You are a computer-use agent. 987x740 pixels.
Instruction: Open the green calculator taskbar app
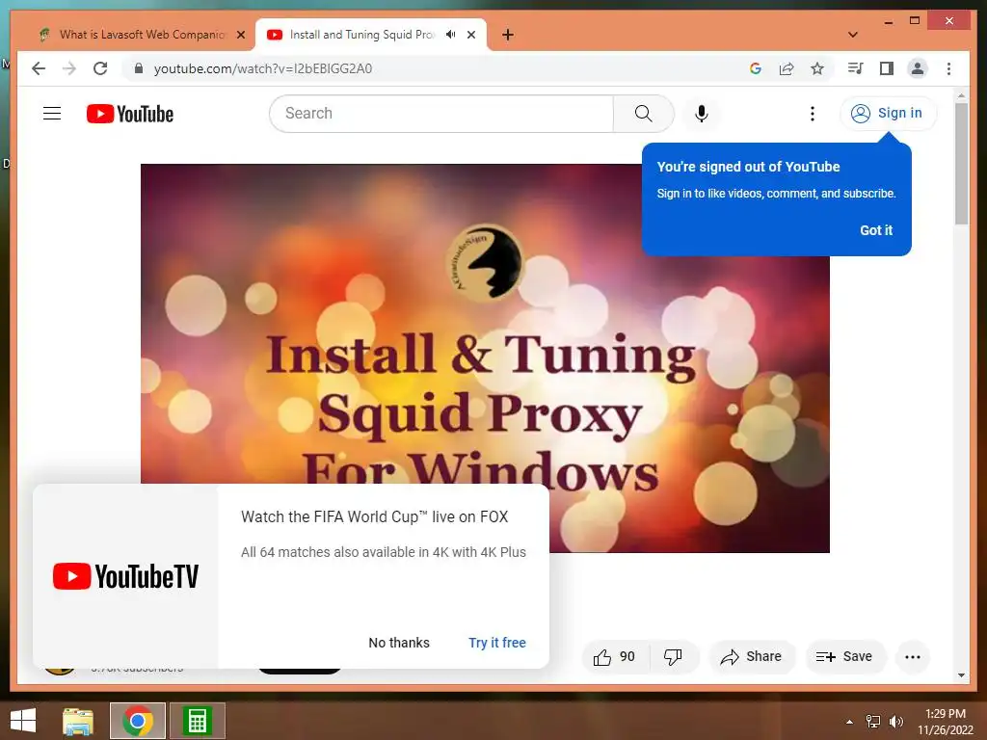(x=197, y=721)
